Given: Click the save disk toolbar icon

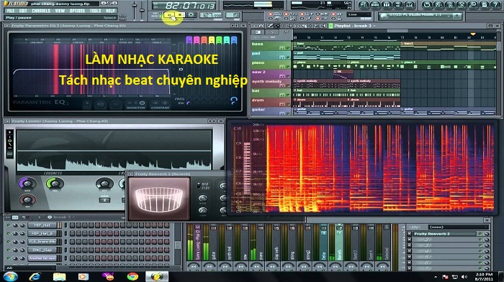Looking at the screenshot, I should pyautogui.click(x=484, y=5).
